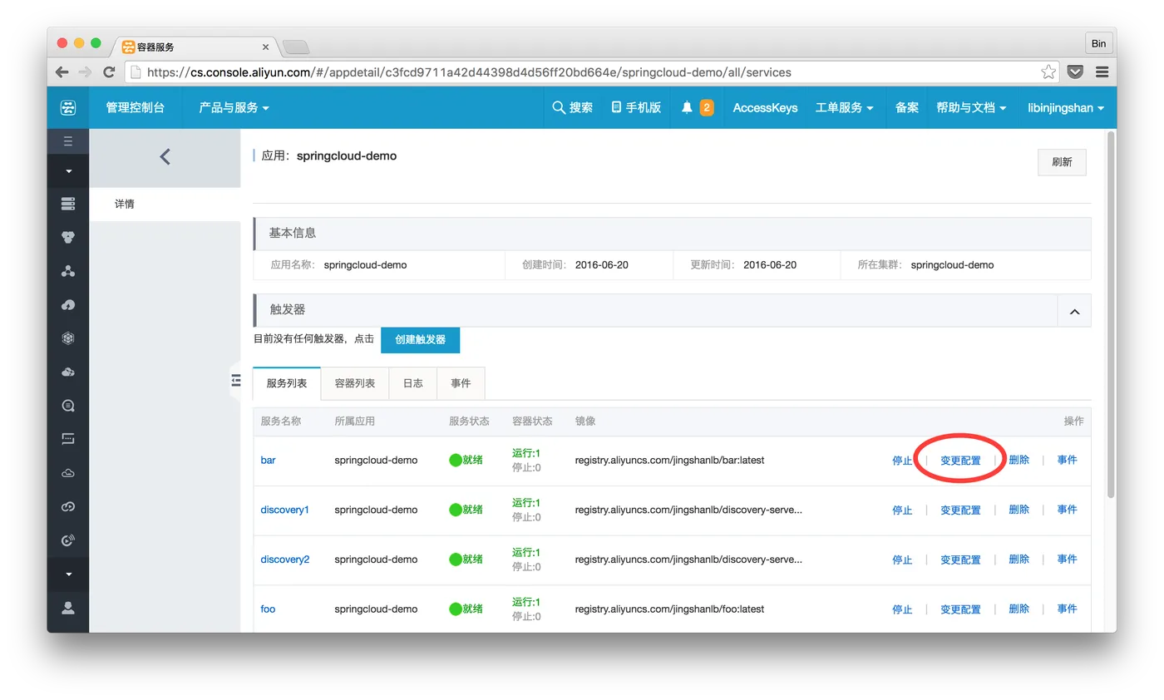1164x700 pixels.
Task: Switch to the 容器列表 tab
Action: pyautogui.click(x=355, y=383)
